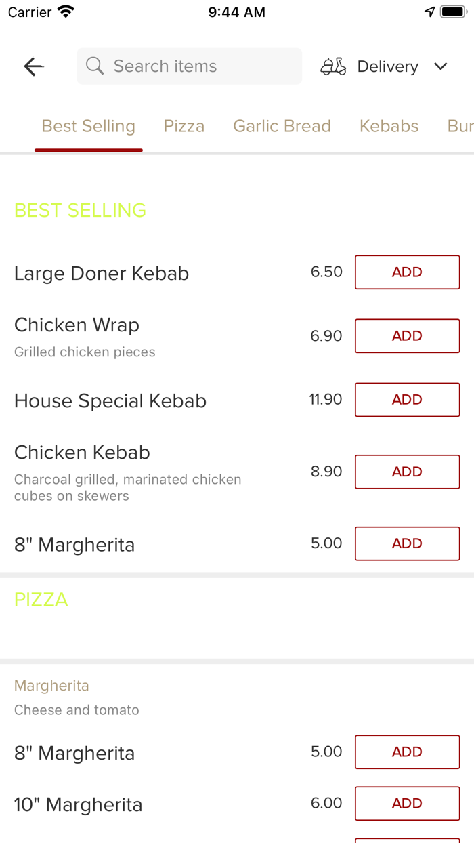This screenshot has width=474, height=843.
Task: Collapse the BEST SELLING section header
Action: [x=79, y=210]
